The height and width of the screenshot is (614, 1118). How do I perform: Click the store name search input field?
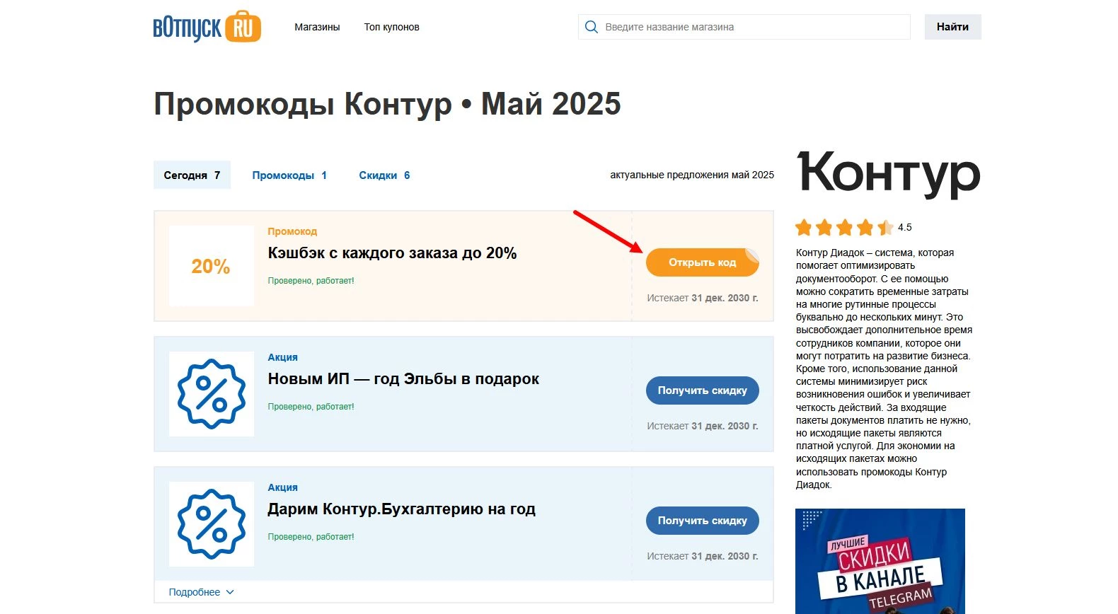point(743,26)
